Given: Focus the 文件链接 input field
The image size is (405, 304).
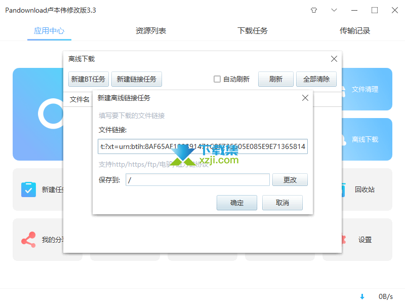Looking at the screenshot, I should (x=203, y=146).
